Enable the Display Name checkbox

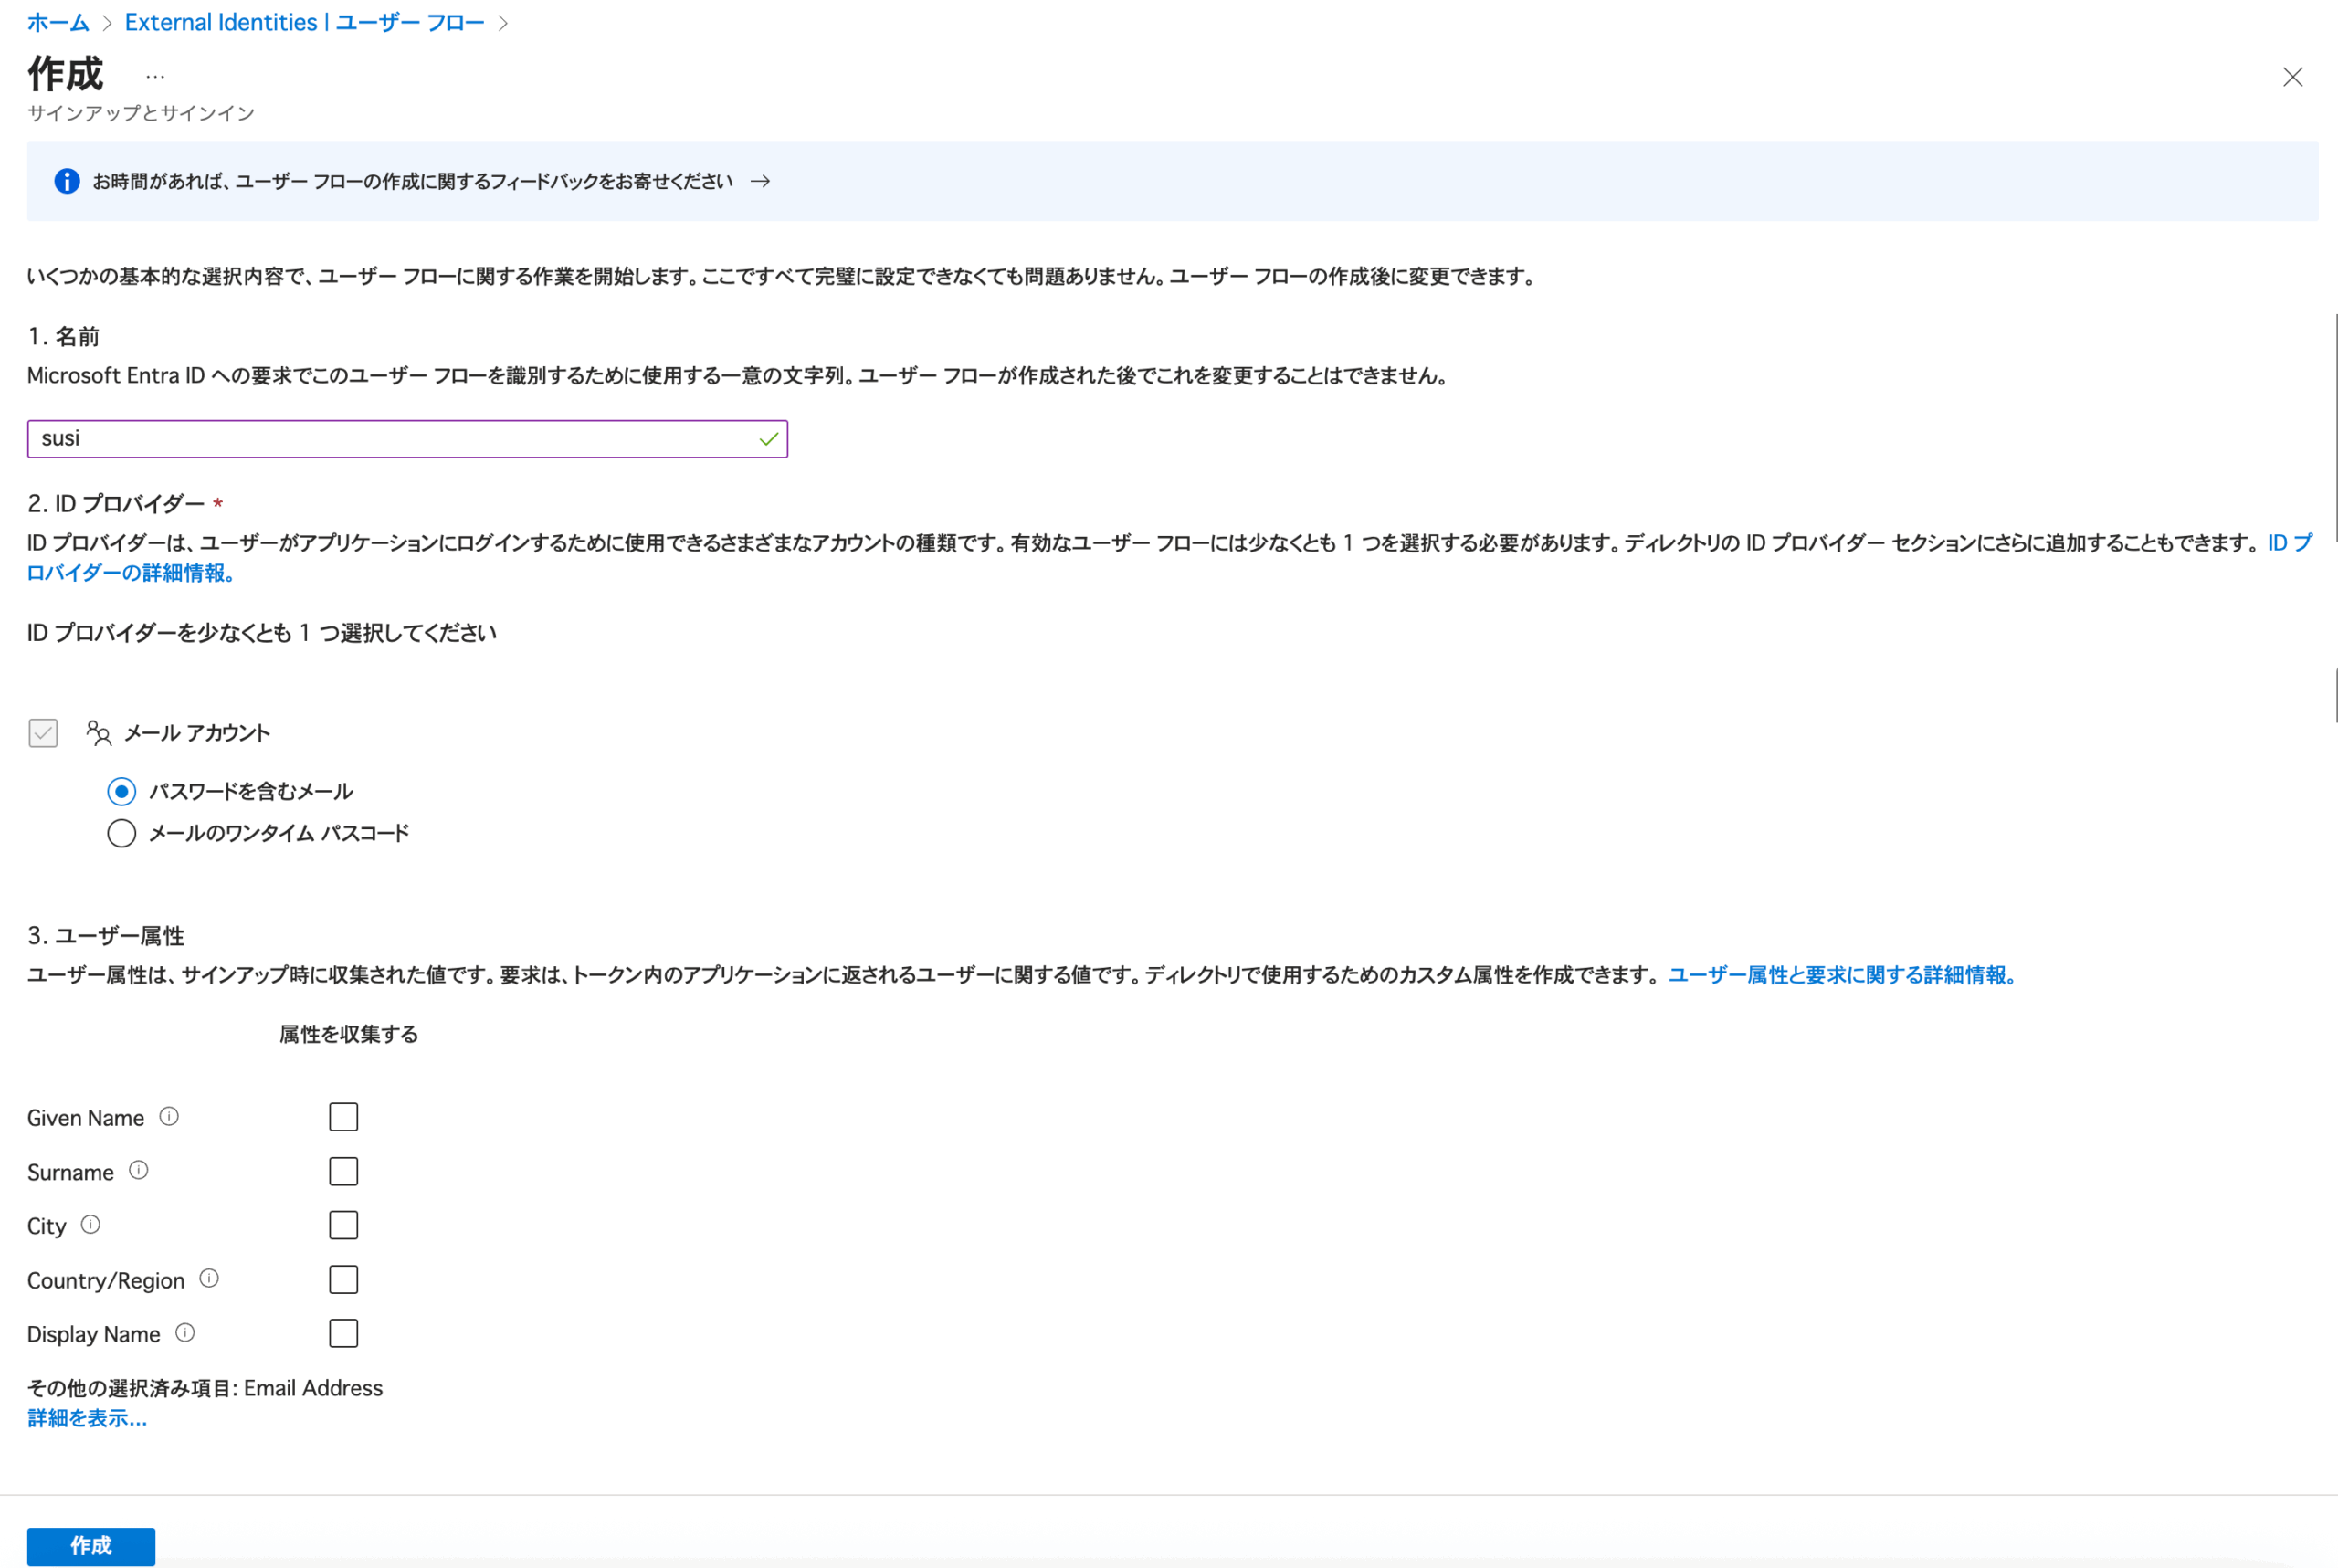pyautogui.click(x=343, y=1333)
